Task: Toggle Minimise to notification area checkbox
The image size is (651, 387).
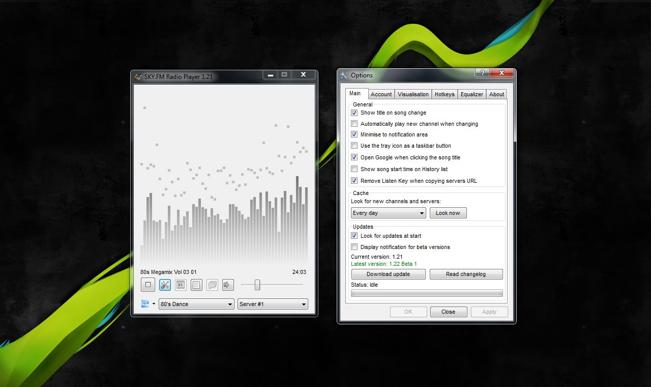Action: click(354, 134)
